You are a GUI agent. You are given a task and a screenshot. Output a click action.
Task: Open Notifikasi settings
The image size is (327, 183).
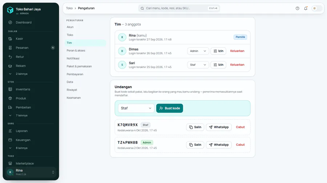point(85,59)
